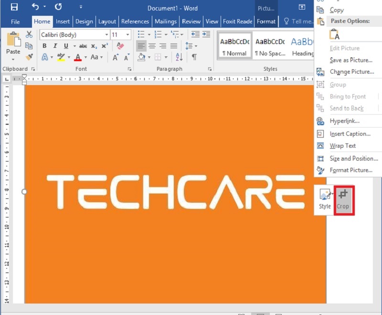Viewport: 382px width, 315px height.
Task: Click the Paste button
Action: tap(13, 45)
